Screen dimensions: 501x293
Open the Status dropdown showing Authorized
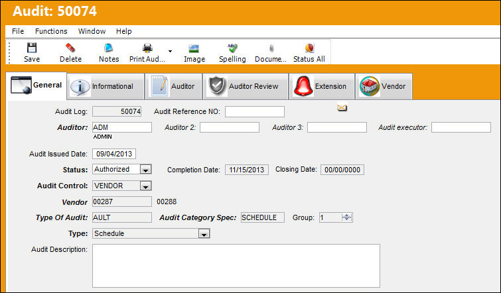(145, 170)
